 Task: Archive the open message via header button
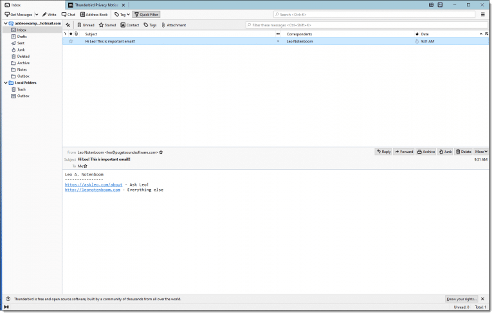coord(426,152)
